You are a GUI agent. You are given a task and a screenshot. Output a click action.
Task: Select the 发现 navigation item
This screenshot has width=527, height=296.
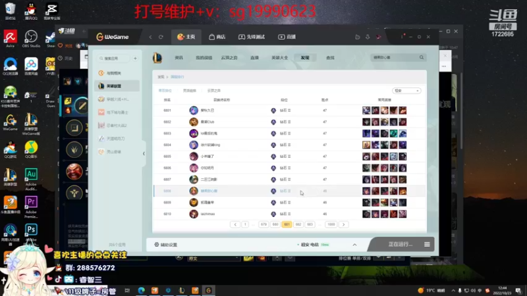pyautogui.click(x=305, y=58)
